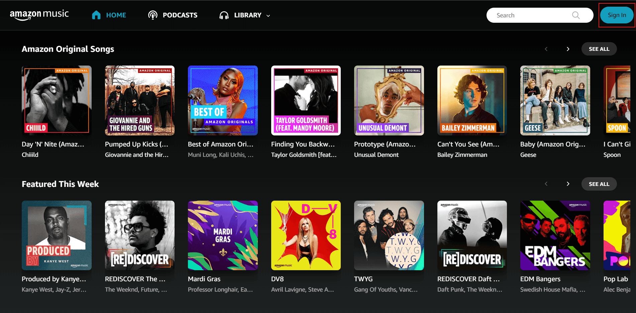Screen dimensions: 636x313
Task: Click 'Best of Amazon Ori…' title link
Action: point(221,144)
